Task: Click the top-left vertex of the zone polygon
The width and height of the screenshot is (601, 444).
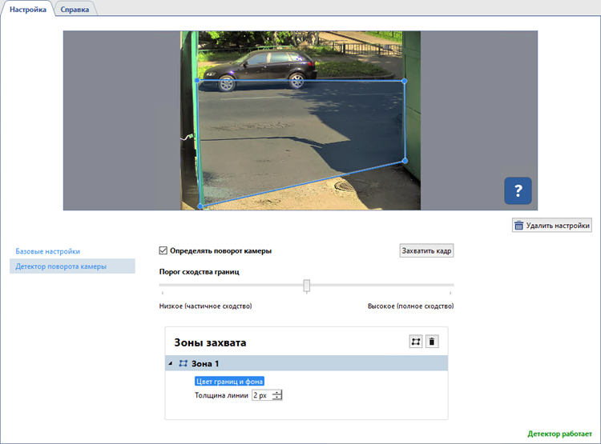Action: 197,81
